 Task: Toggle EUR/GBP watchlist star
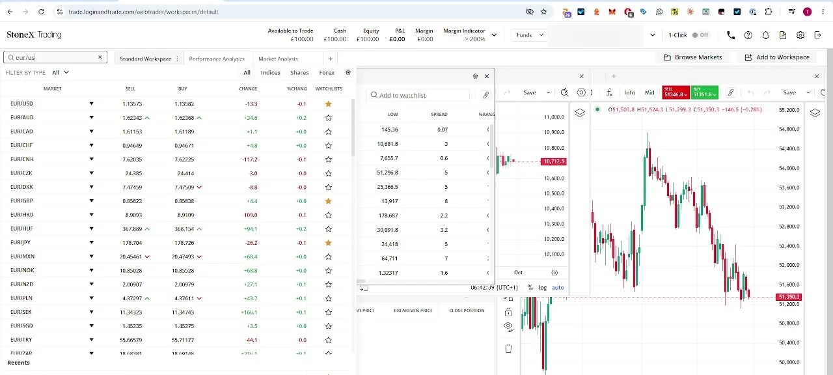pyautogui.click(x=328, y=201)
